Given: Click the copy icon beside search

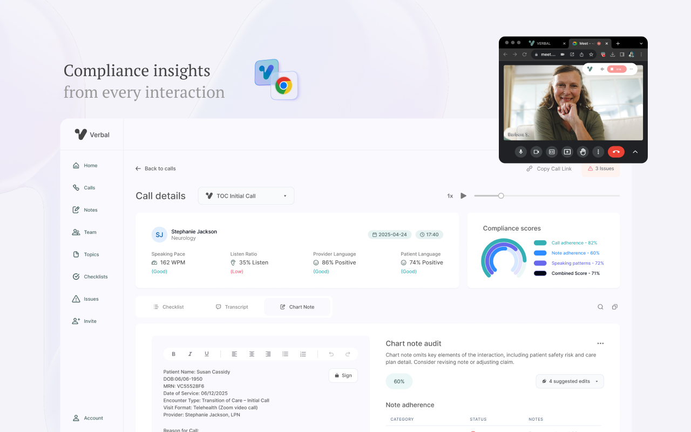Looking at the screenshot, I should pyautogui.click(x=614, y=307).
